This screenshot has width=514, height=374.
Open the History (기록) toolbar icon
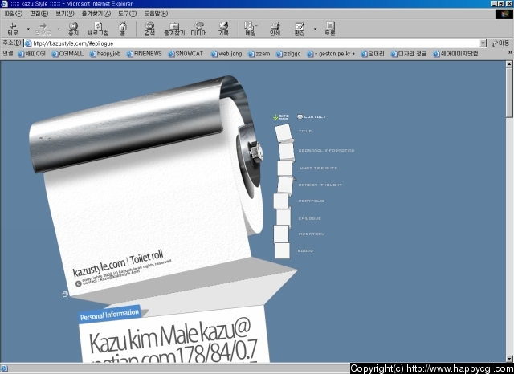tap(223, 29)
